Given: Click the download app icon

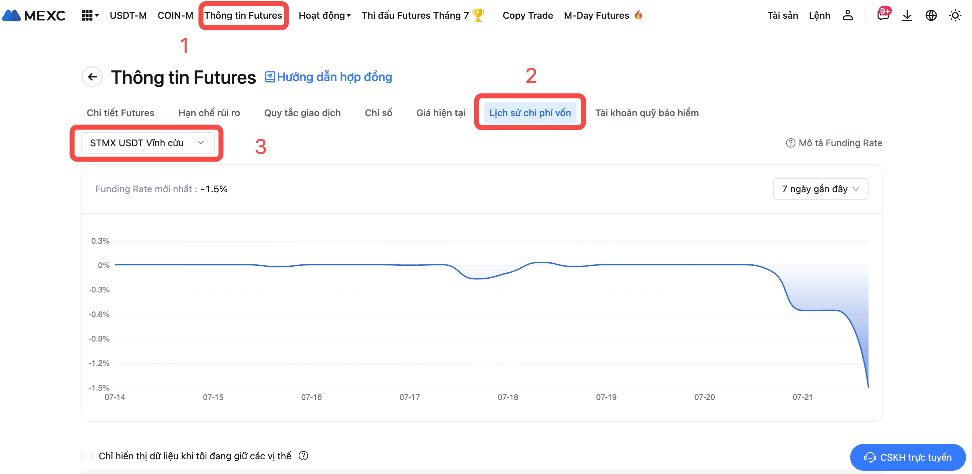Looking at the screenshot, I should pyautogui.click(x=907, y=15).
